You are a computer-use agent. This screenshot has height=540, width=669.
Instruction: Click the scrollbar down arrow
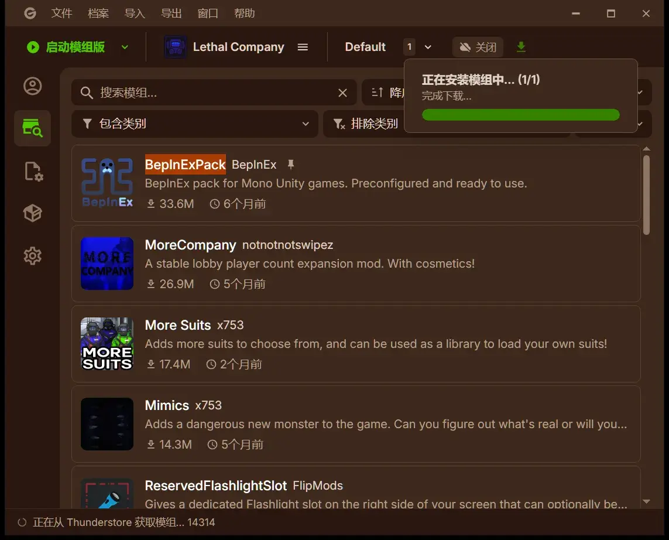646,501
